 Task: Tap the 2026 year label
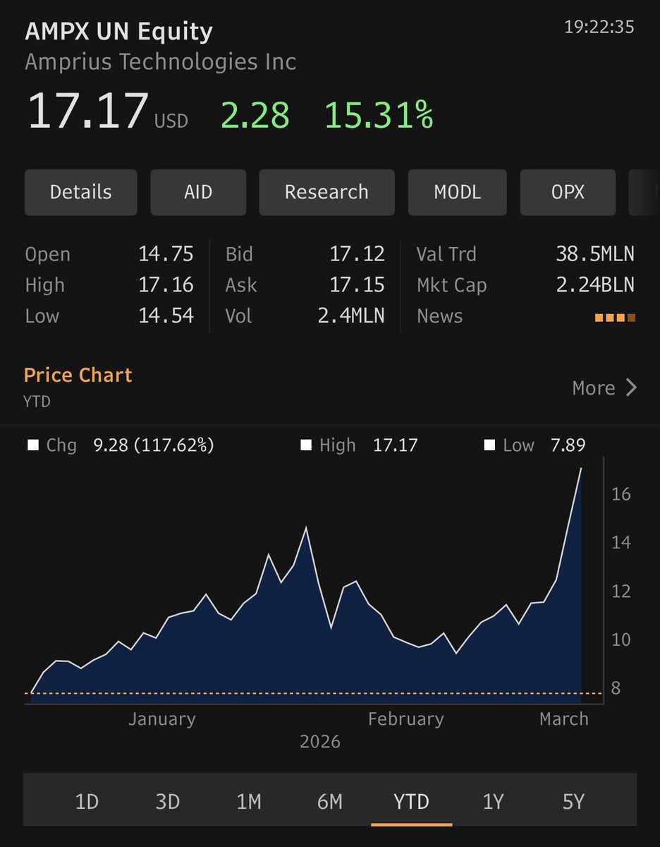pyautogui.click(x=320, y=742)
